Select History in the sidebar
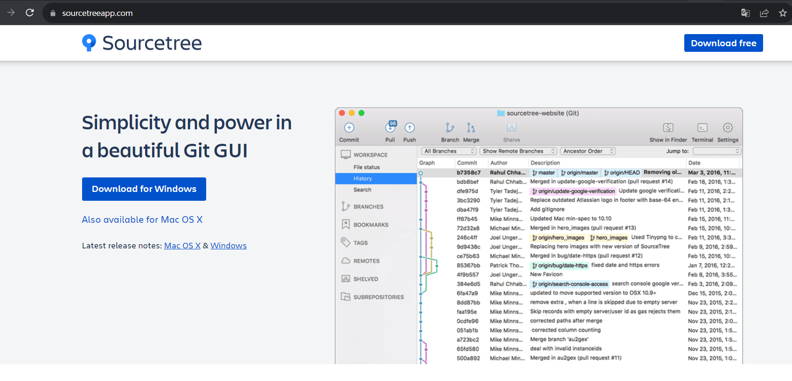 pos(376,178)
